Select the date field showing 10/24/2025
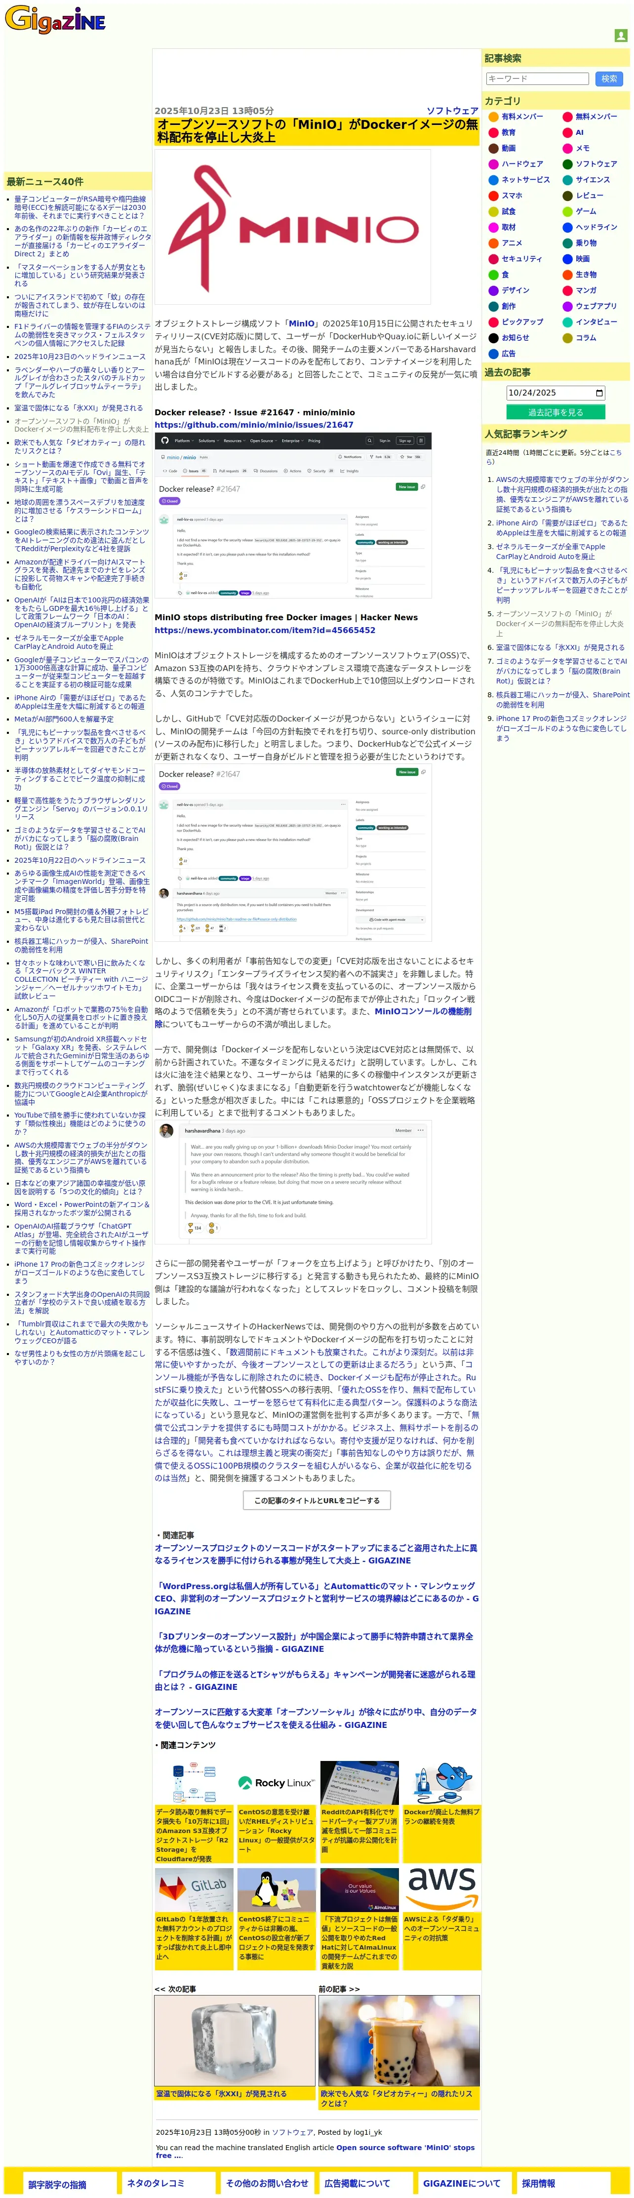The image size is (634, 2198). 555,394
